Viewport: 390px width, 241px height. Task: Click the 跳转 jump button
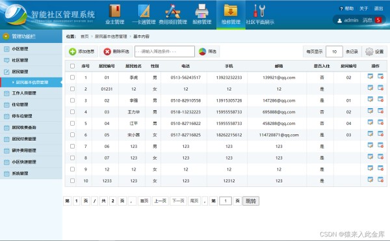pyautogui.click(x=251, y=201)
